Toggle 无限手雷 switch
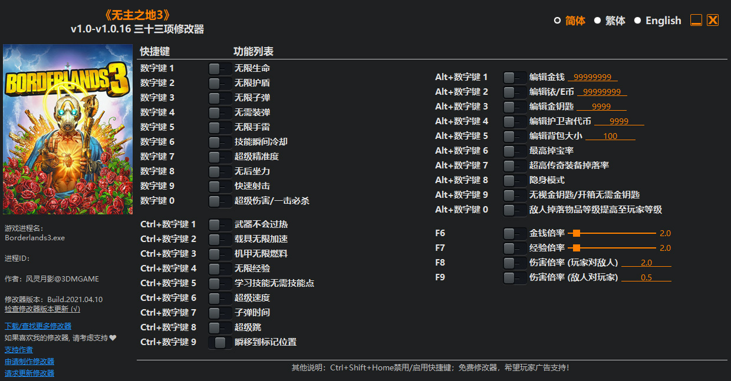The height and width of the screenshot is (381, 731). [x=220, y=128]
